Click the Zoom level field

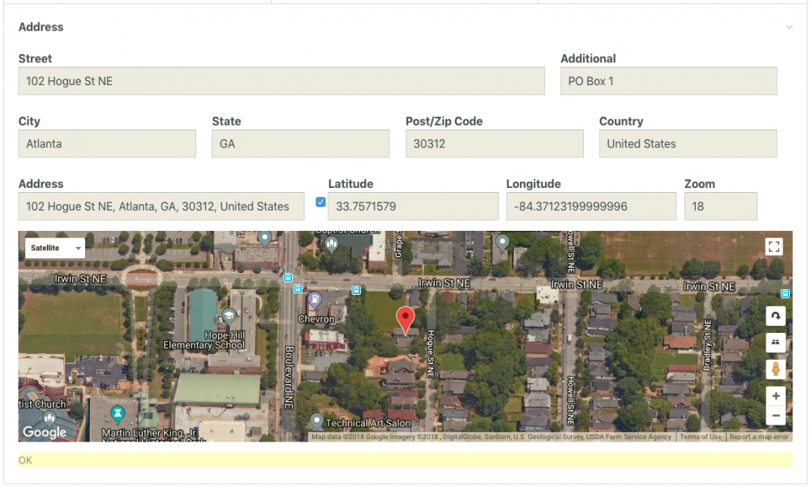click(x=720, y=207)
